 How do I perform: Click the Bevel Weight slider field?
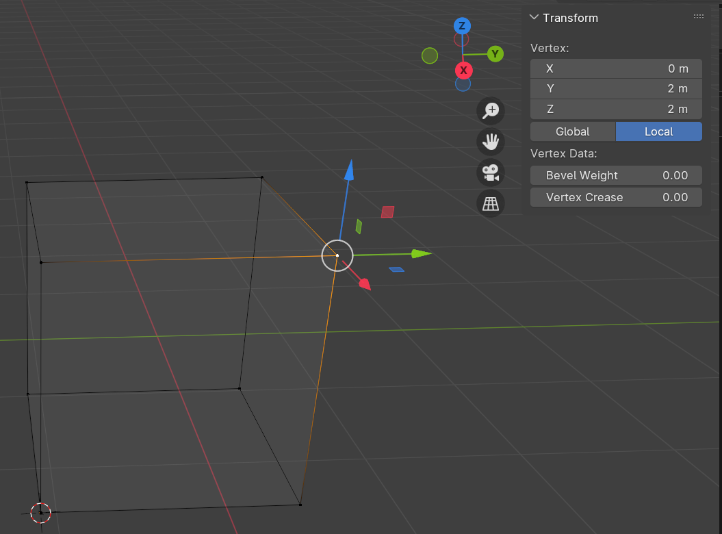[616, 175]
